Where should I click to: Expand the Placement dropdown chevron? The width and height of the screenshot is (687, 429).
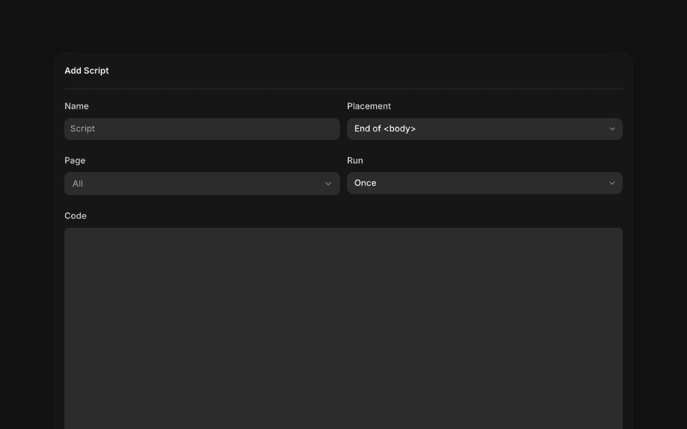click(613, 129)
